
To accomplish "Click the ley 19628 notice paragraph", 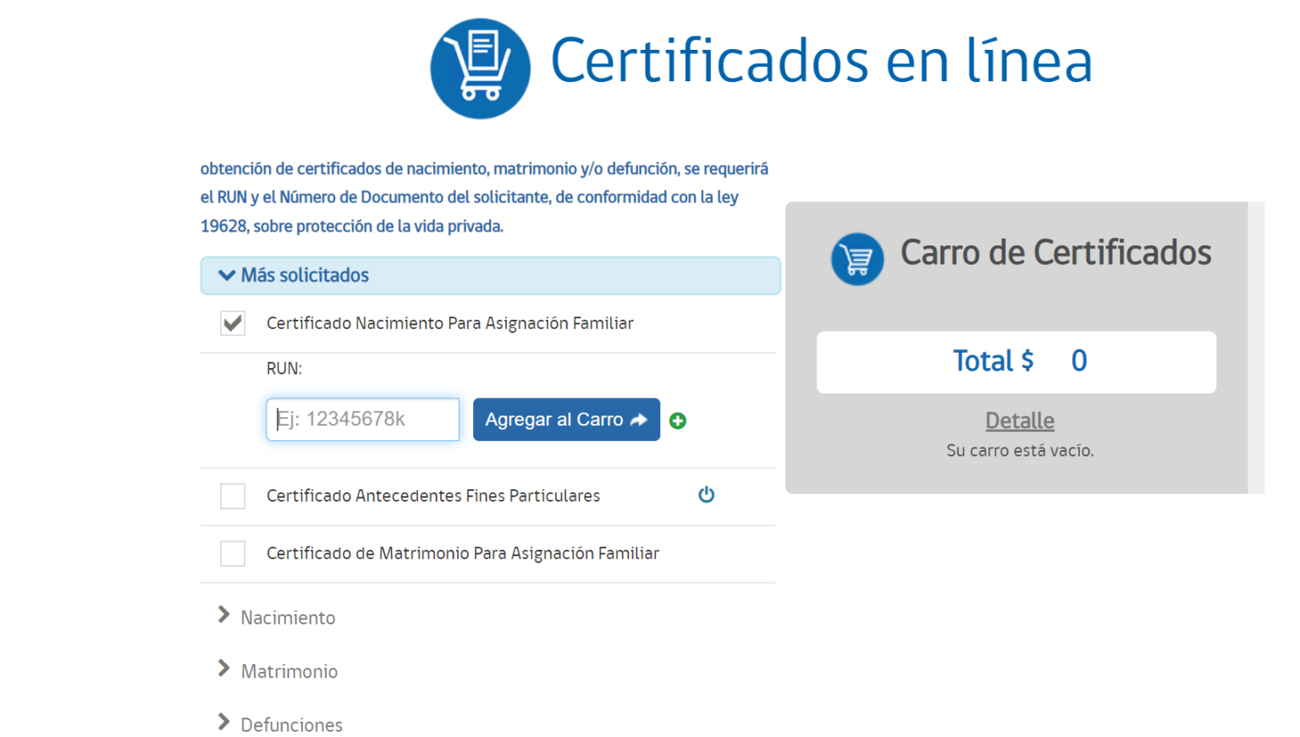I will pos(484,197).
